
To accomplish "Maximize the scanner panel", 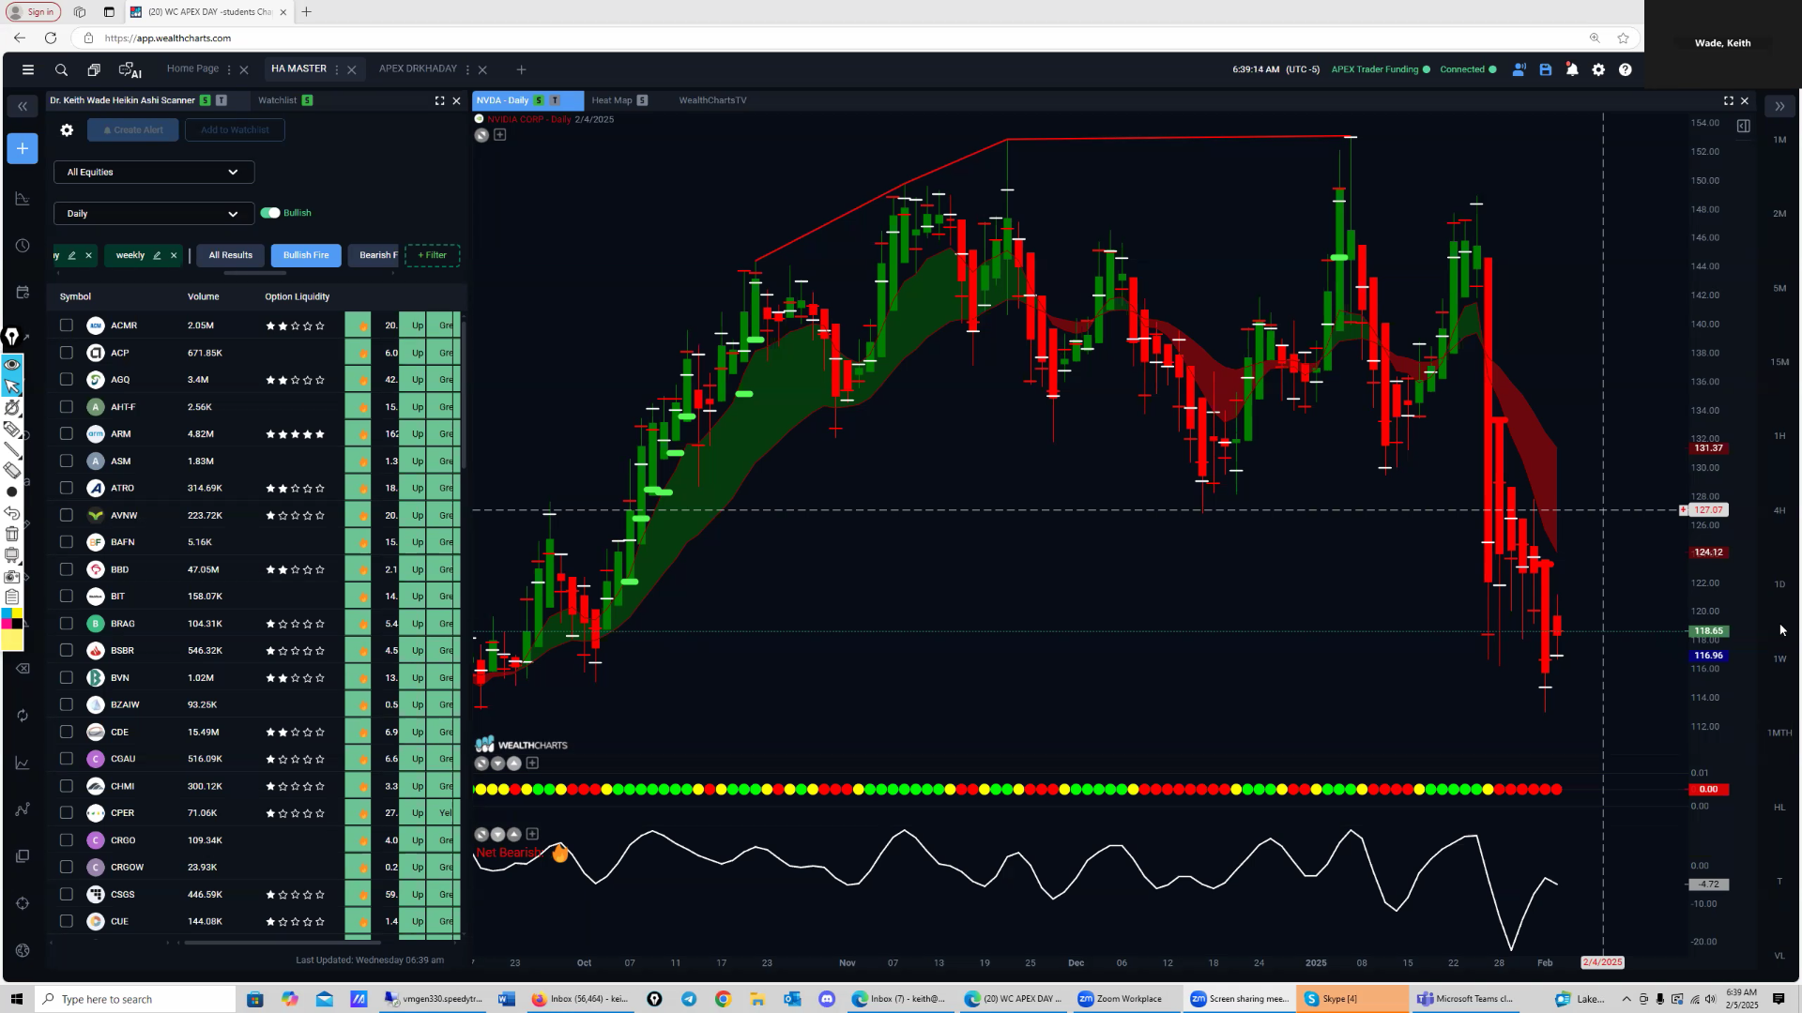I will point(439,100).
